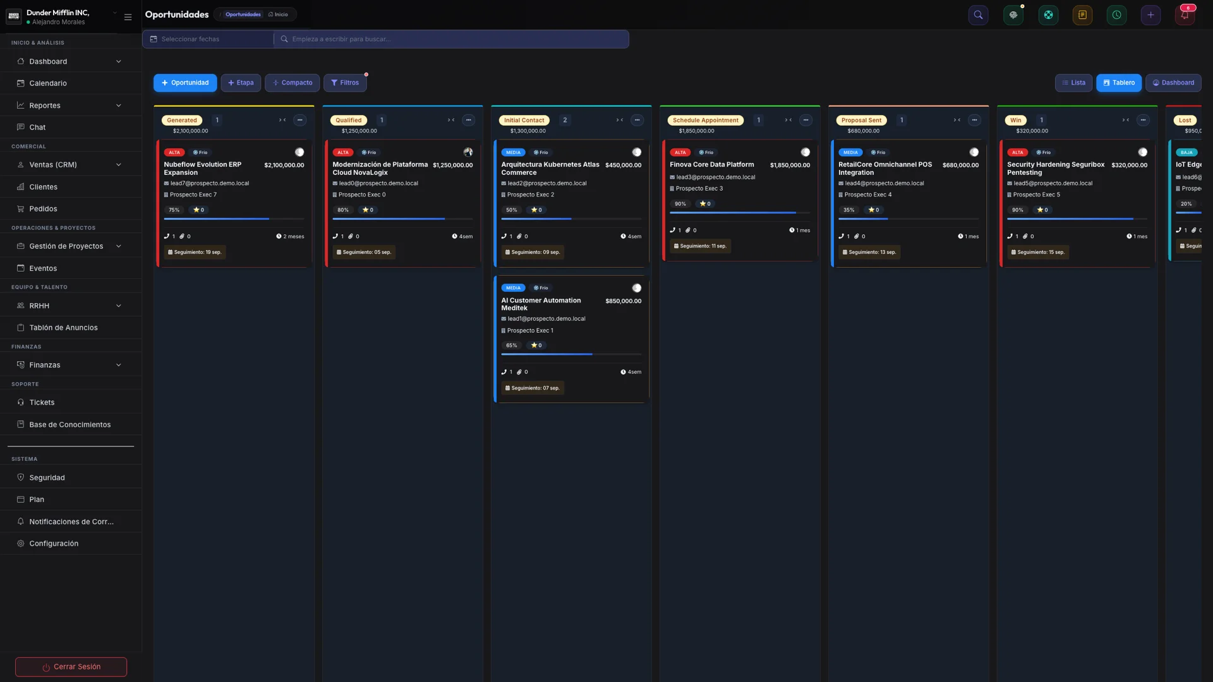1213x682 pixels.
Task: Expand the Gestión de Proyectos submenu
Action: [119, 246]
